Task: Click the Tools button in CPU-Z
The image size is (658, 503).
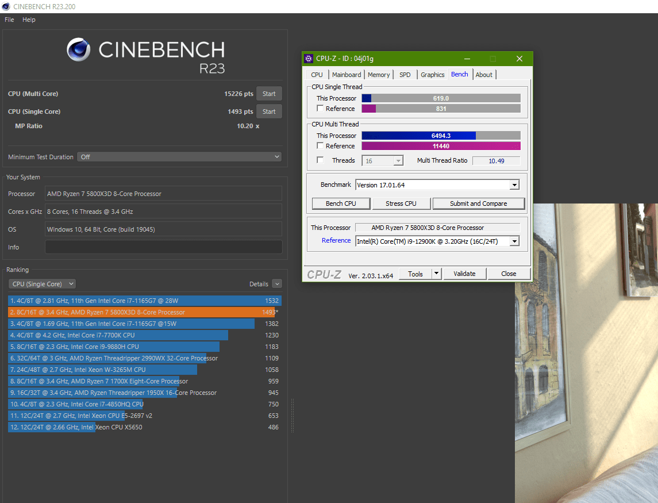Action: [415, 274]
